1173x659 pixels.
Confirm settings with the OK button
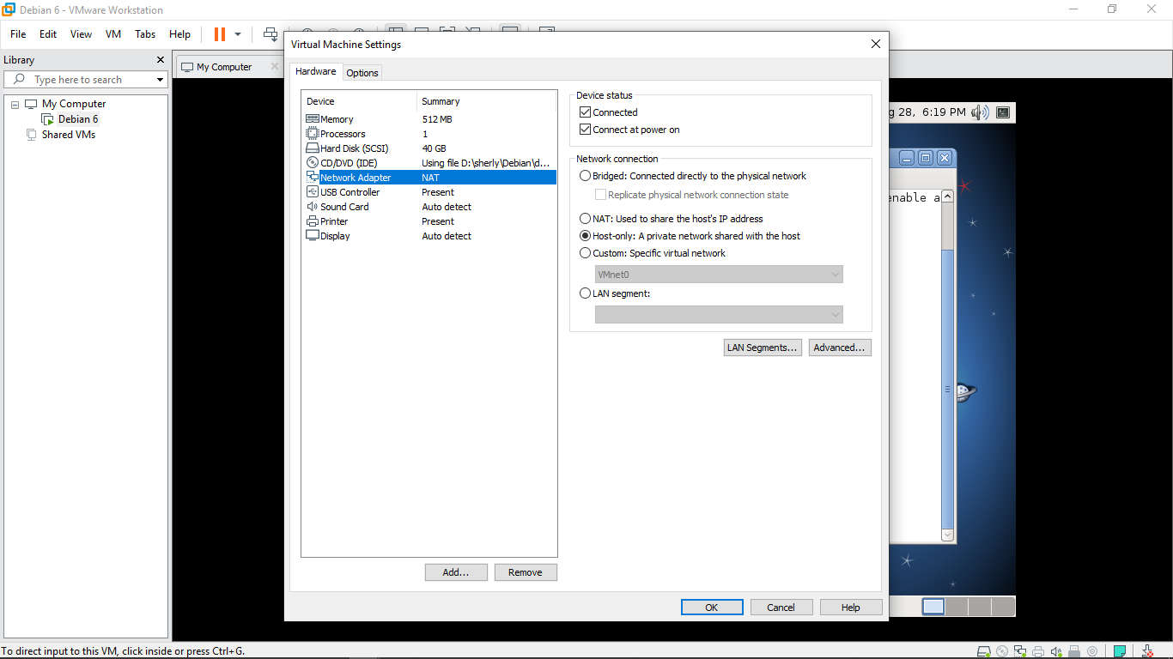[x=712, y=608]
